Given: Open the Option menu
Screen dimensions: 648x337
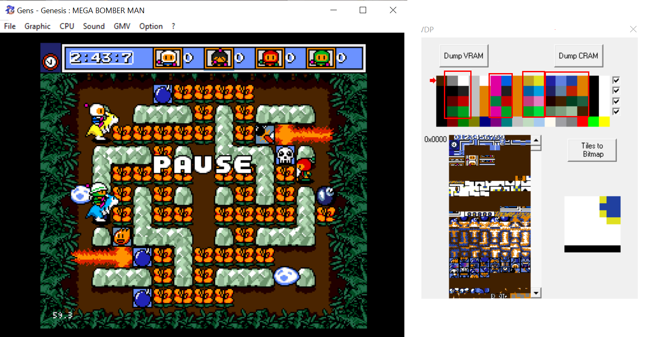Looking at the screenshot, I should (x=151, y=26).
